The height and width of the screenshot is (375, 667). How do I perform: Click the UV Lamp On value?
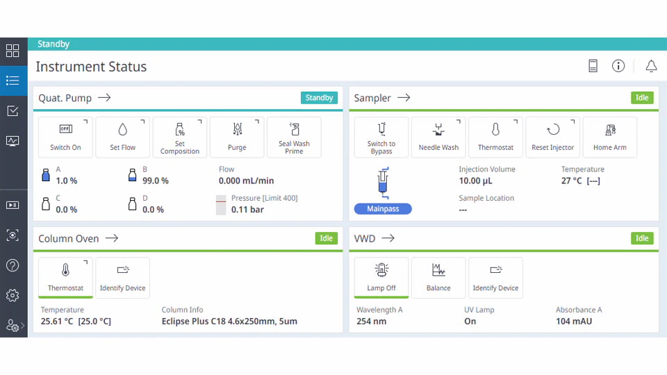point(470,322)
